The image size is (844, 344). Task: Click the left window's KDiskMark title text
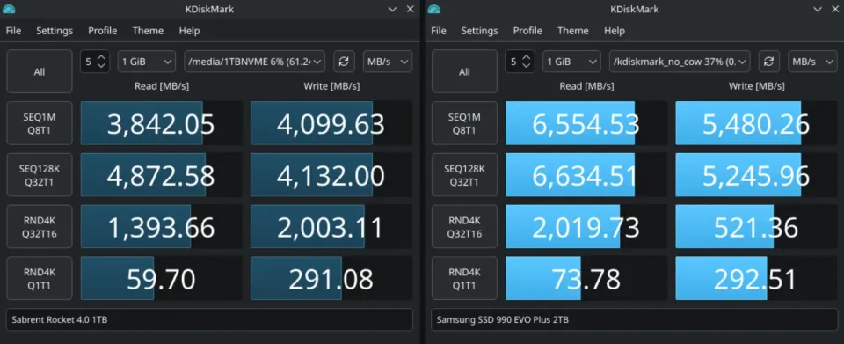pos(209,9)
